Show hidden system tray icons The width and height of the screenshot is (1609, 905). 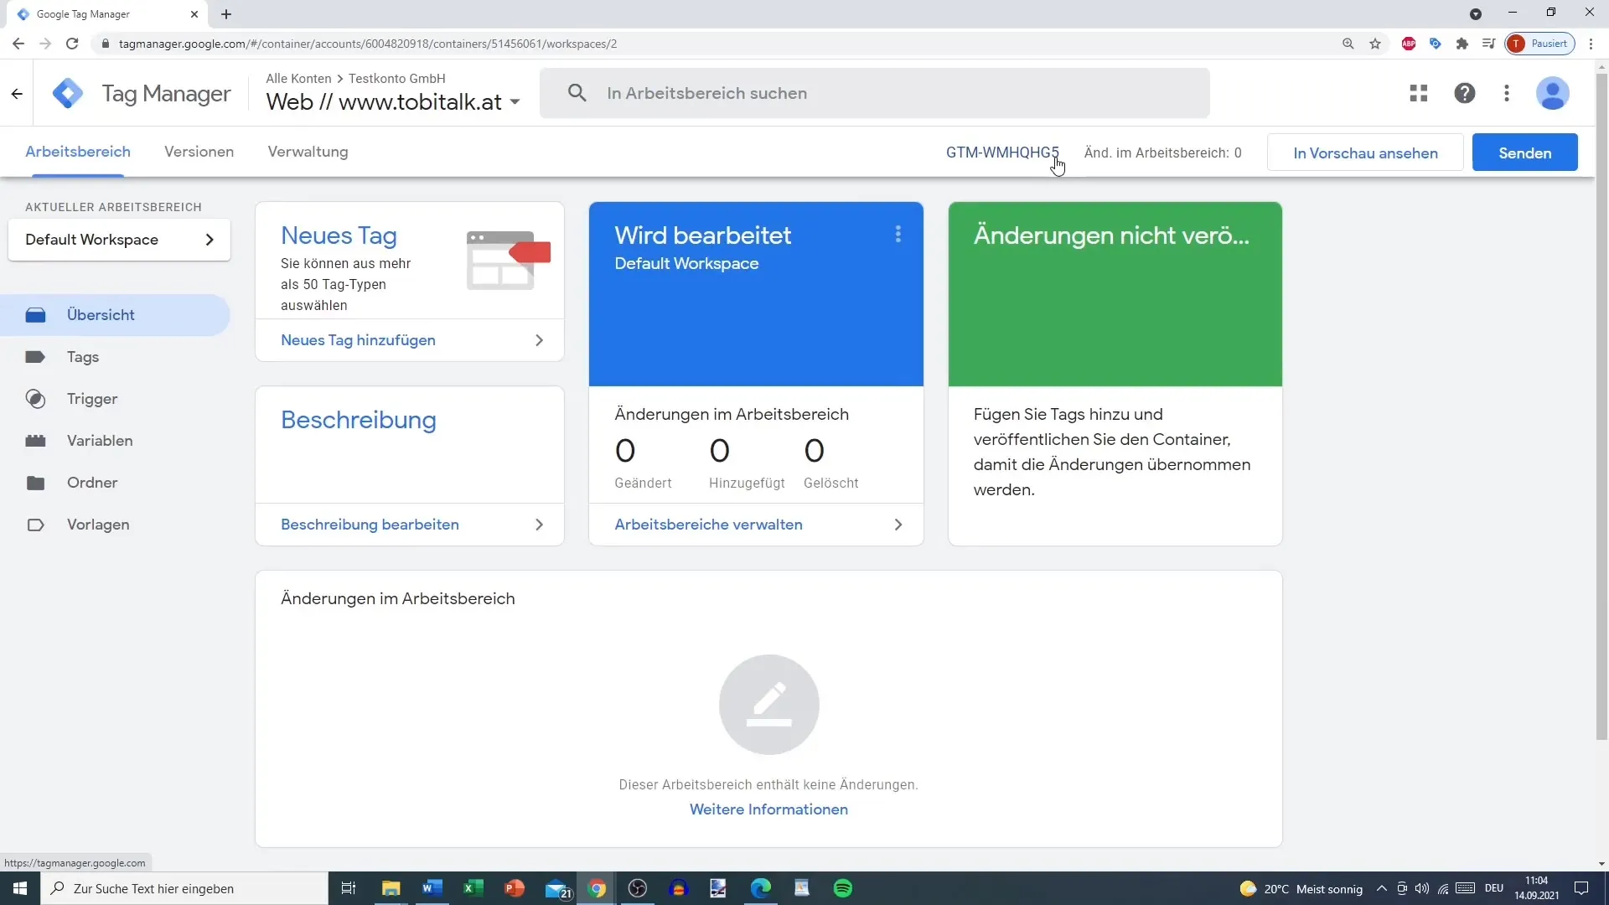pos(1381,888)
